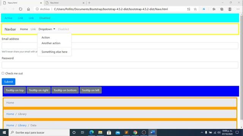Choose Something else here menu item
This screenshot has width=243, height=136.
point(54,52)
